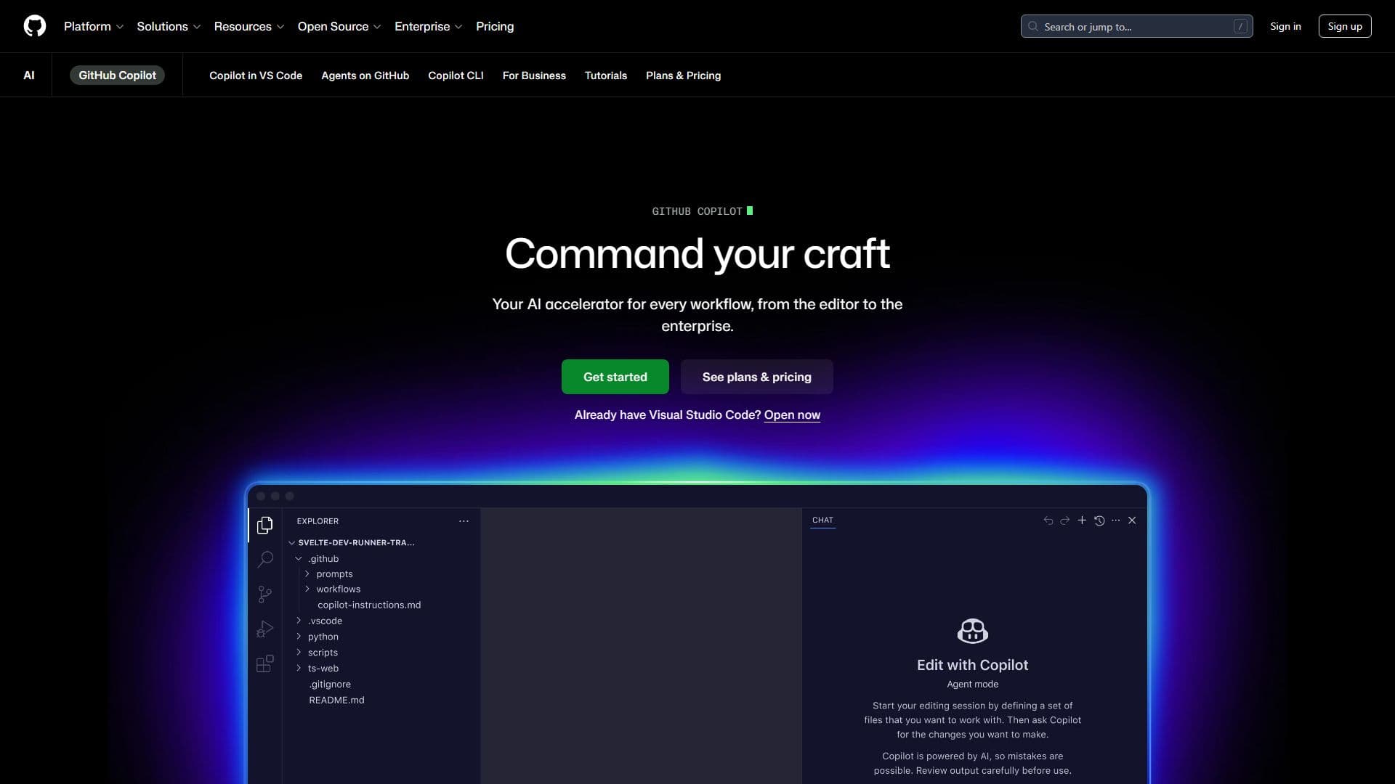
Task: Open Plans & Pricing tab
Action: click(x=683, y=75)
